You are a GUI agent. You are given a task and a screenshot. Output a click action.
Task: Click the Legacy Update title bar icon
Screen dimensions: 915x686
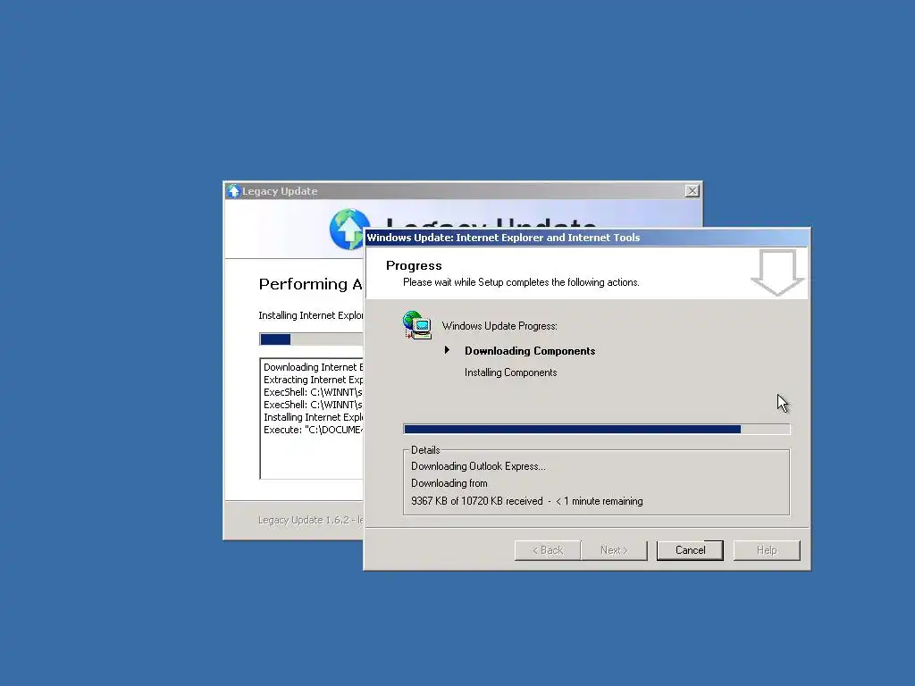[234, 191]
